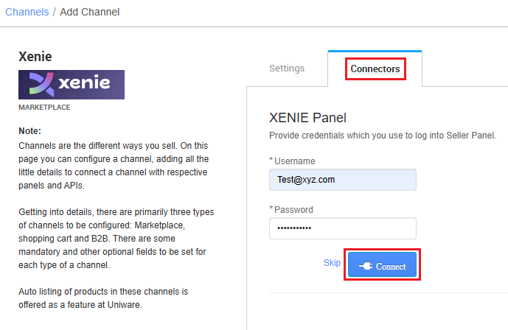Click the 'Note:' heading text
508x330 pixels.
(x=29, y=131)
